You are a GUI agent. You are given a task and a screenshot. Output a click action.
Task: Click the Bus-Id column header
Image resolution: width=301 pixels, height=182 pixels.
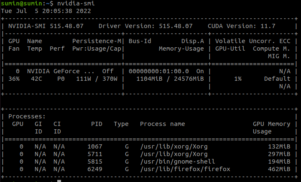pos(140,41)
